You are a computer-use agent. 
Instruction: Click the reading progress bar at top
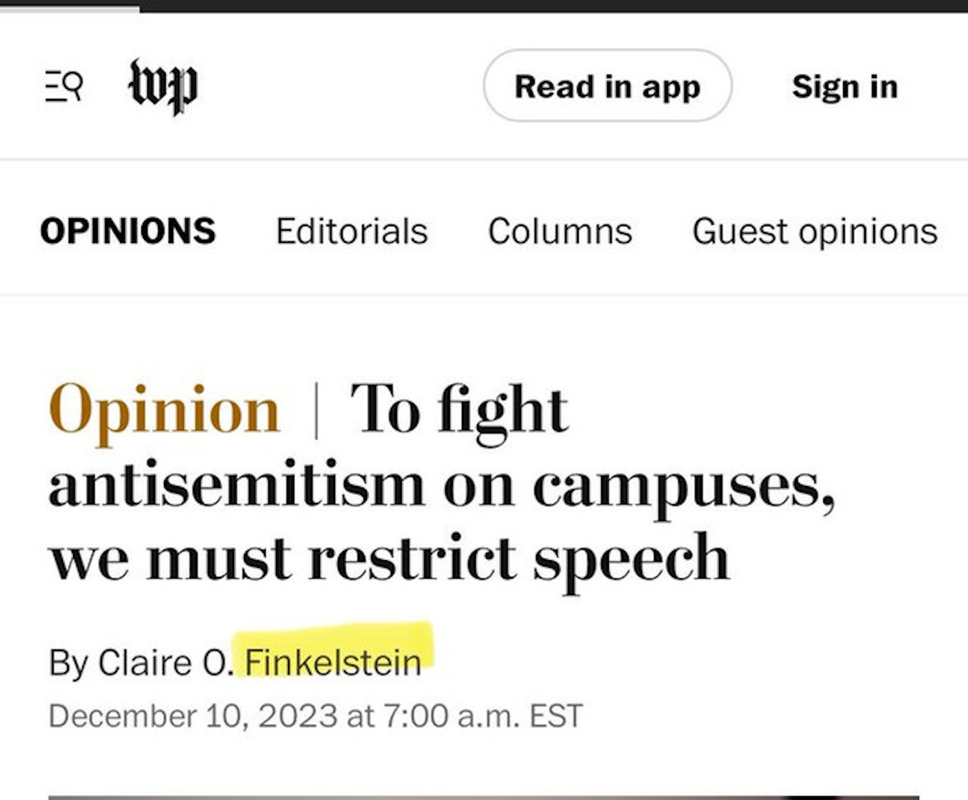[484, 5]
